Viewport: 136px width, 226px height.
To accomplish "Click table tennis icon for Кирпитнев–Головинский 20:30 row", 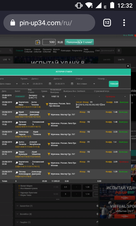I will [x=17, y=163].
